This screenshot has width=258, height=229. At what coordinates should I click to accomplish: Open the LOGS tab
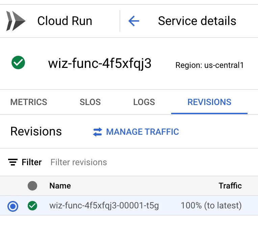[x=144, y=102]
